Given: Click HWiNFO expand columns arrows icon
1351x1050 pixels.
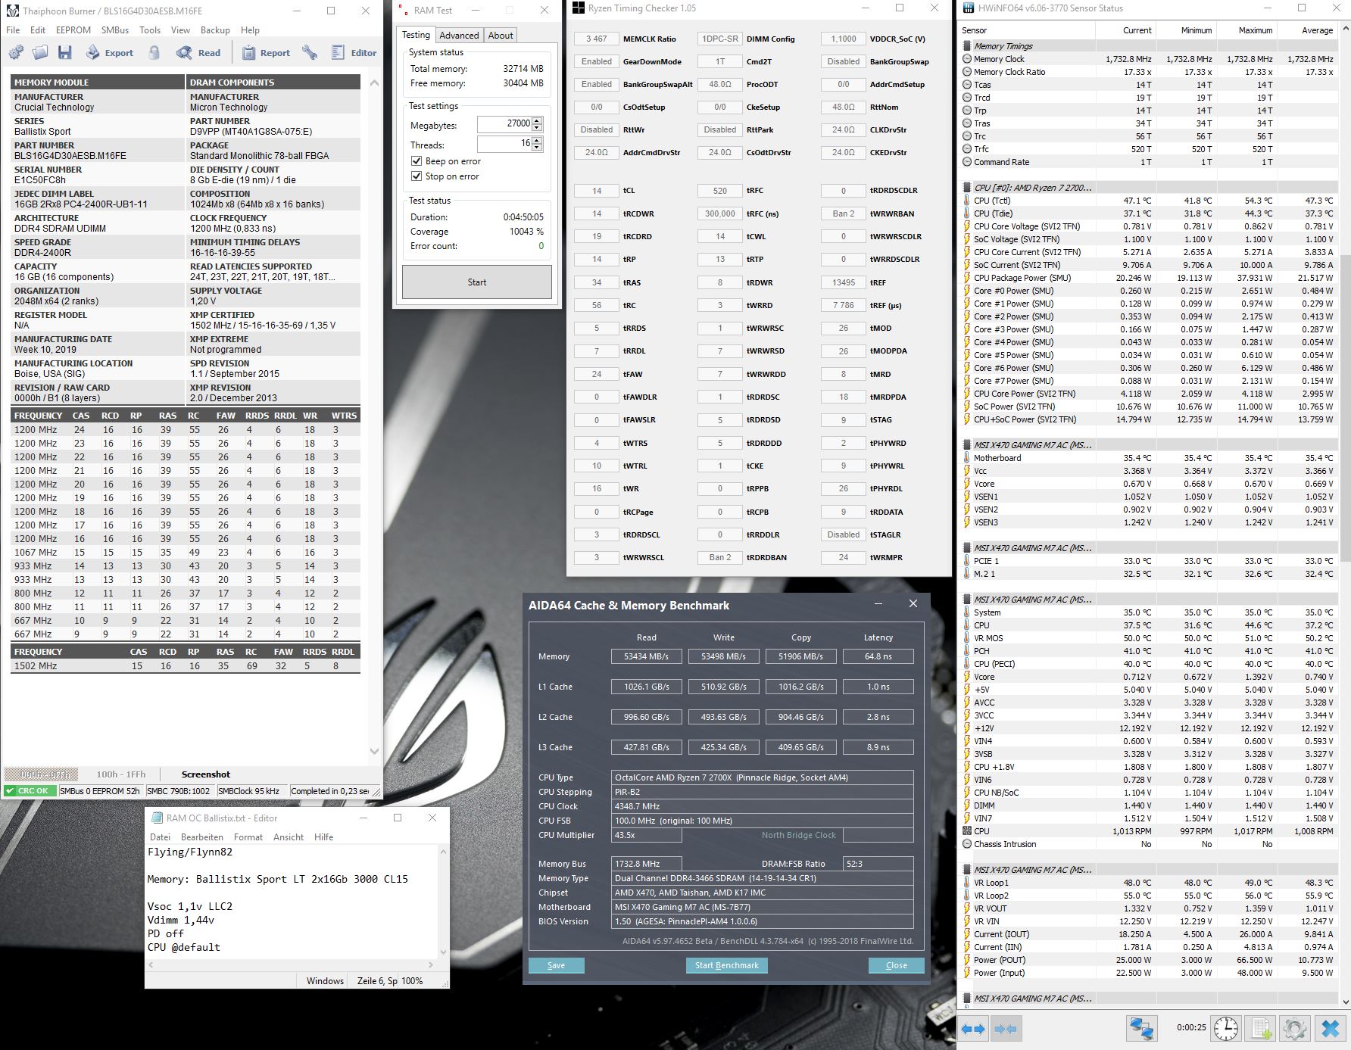Looking at the screenshot, I should click(973, 1029).
